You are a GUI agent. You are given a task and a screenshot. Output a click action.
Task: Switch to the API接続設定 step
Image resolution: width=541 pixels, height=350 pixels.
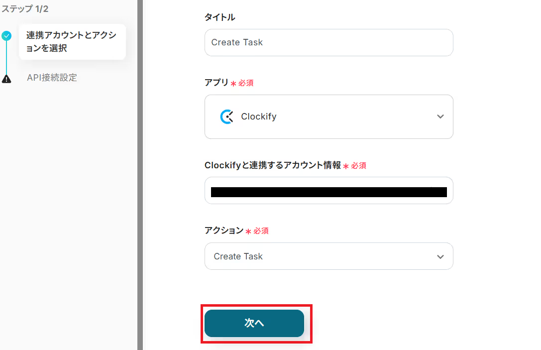tap(52, 78)
